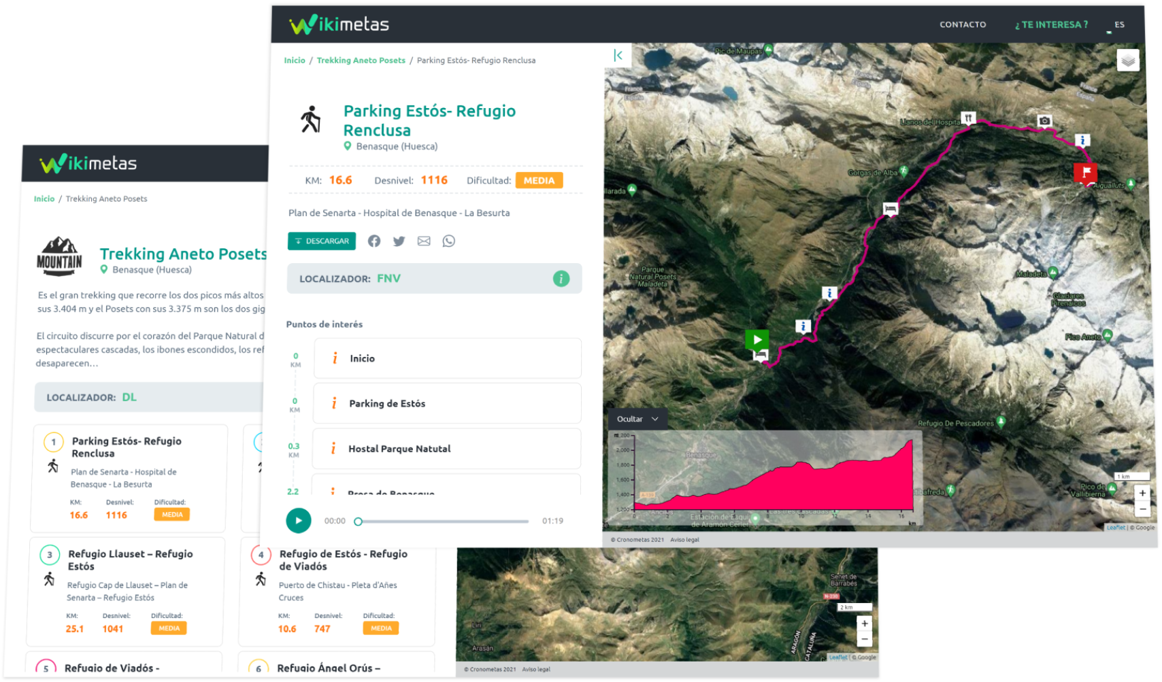Start route playback with the green play button
The width and height of the screenshot is (1162, 682).
tap(299, 521)
